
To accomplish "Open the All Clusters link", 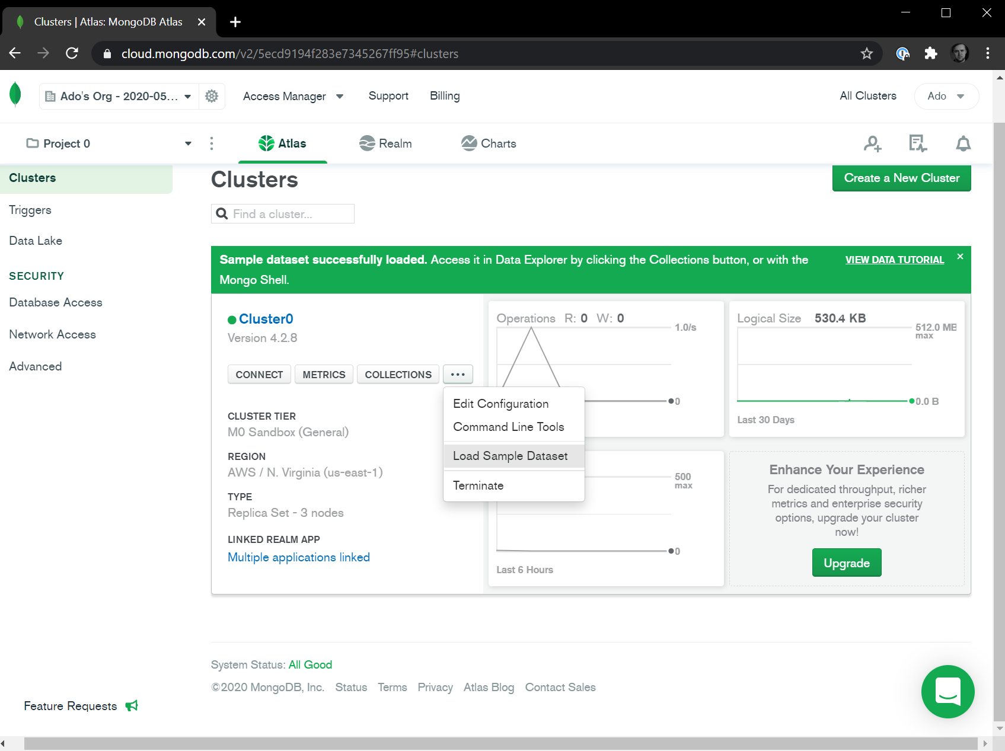I will (x=868, y=96).
